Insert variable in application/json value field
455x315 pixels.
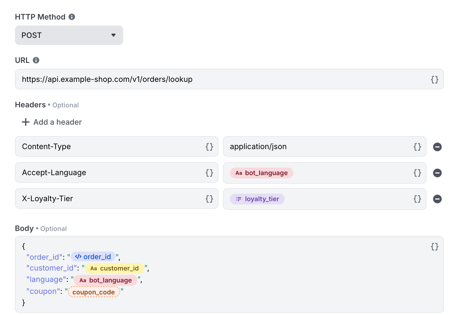click(x=417, y=147)
